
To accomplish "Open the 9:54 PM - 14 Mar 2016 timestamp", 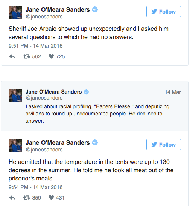I will (x=35, y=187).
